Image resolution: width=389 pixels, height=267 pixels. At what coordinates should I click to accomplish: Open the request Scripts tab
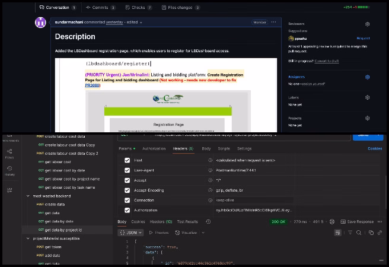(224, 149)
